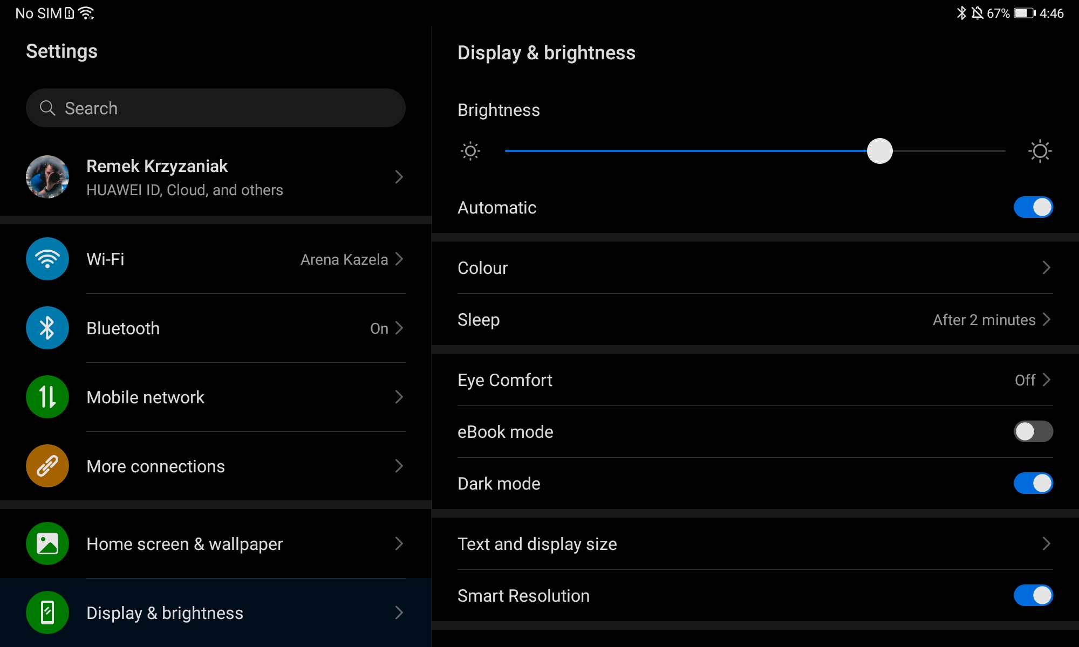Tap the Bluetooth settings icon
1079x647 pixels.
(47, 328)
